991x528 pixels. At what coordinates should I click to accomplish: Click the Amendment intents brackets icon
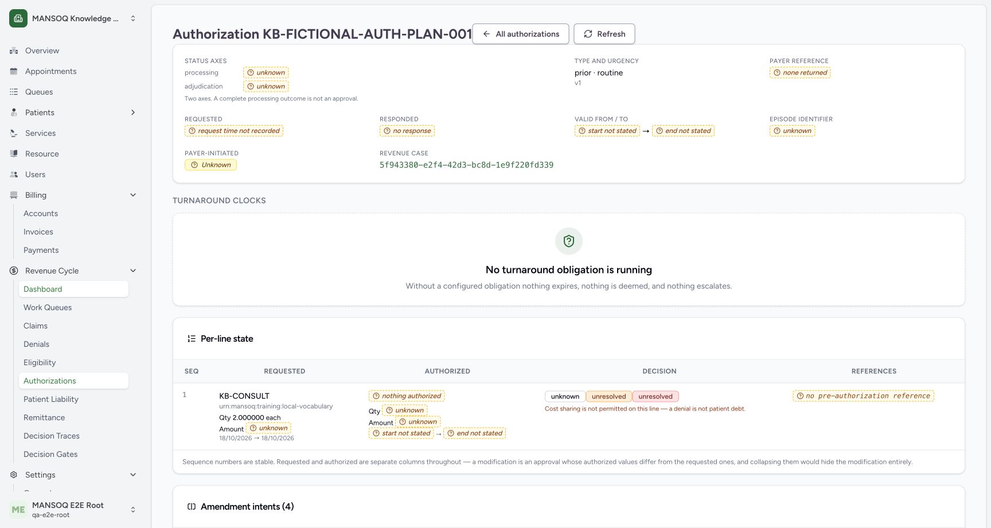click(192, 507)
